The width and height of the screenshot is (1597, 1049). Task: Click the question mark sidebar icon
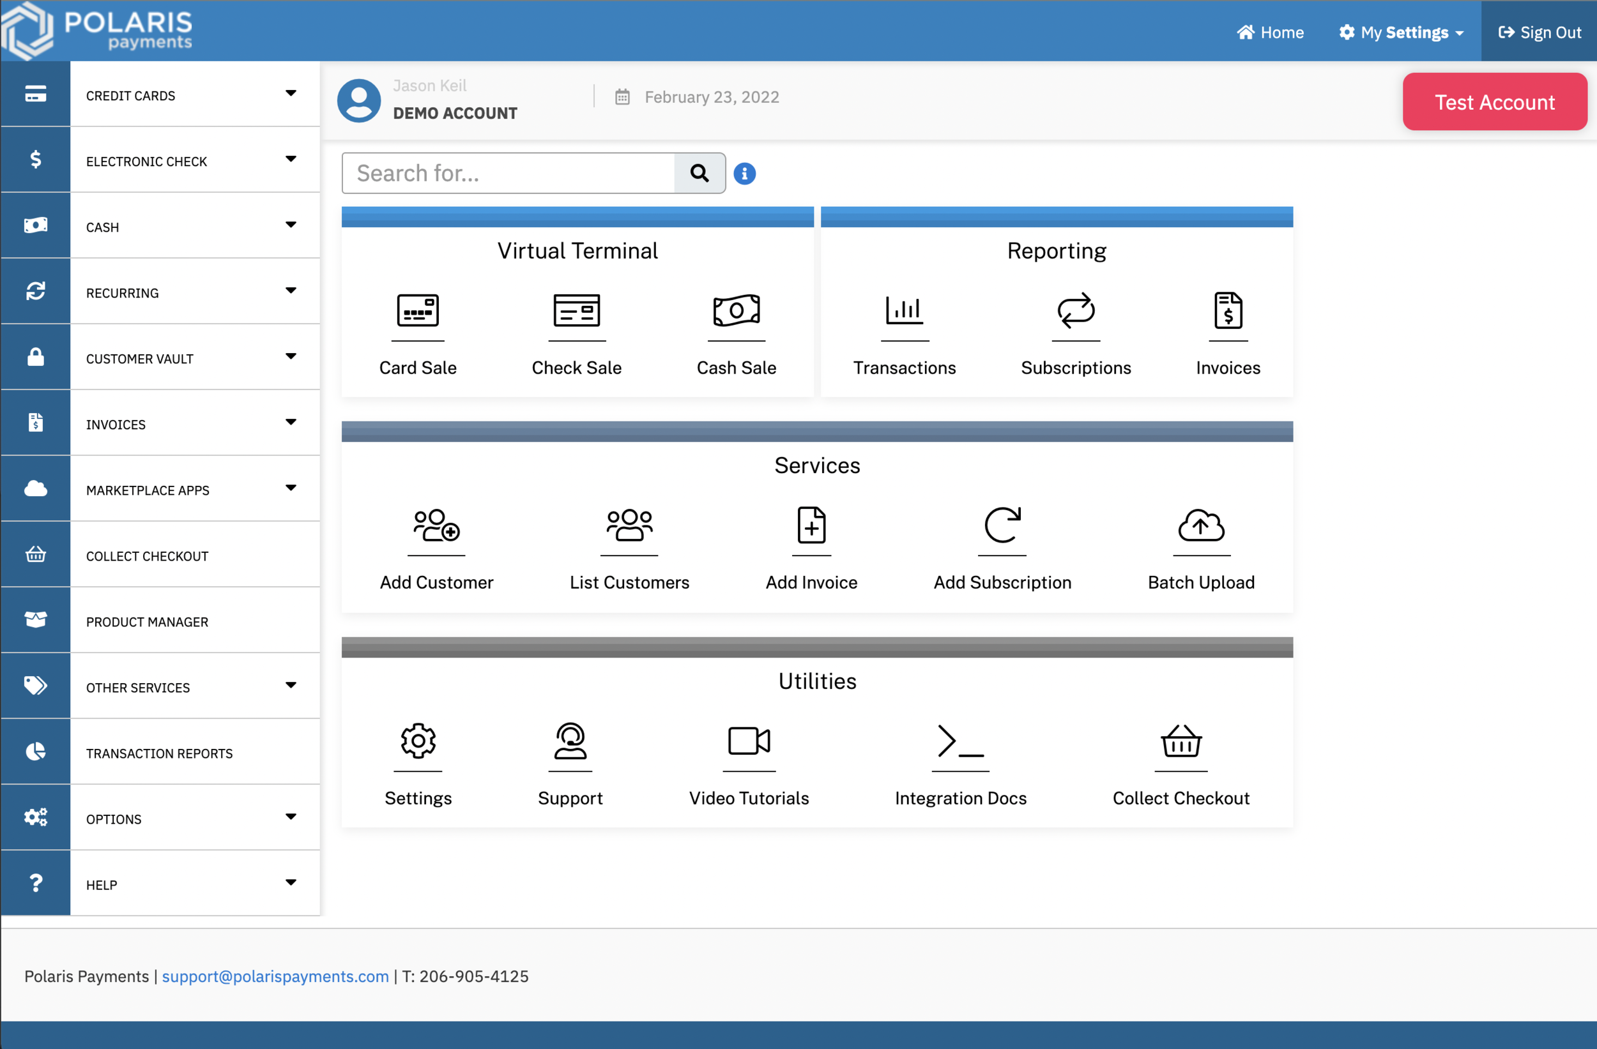coord(36,882)
